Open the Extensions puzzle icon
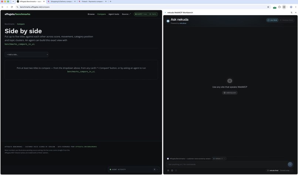Viewport: 298px width, 175px height. click(280, 7)
